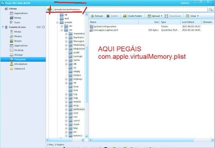215x148 pixels.
Task: Select Library Applications in sidebar
Action: tap(19, 13)
